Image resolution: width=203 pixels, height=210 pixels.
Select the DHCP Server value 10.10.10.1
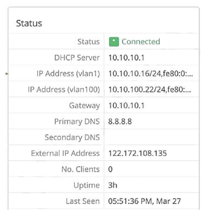126,58
